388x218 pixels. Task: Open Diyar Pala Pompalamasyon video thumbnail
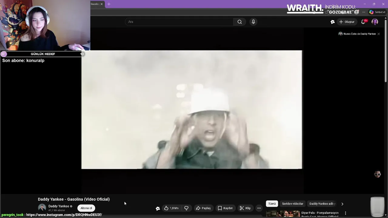283,214
